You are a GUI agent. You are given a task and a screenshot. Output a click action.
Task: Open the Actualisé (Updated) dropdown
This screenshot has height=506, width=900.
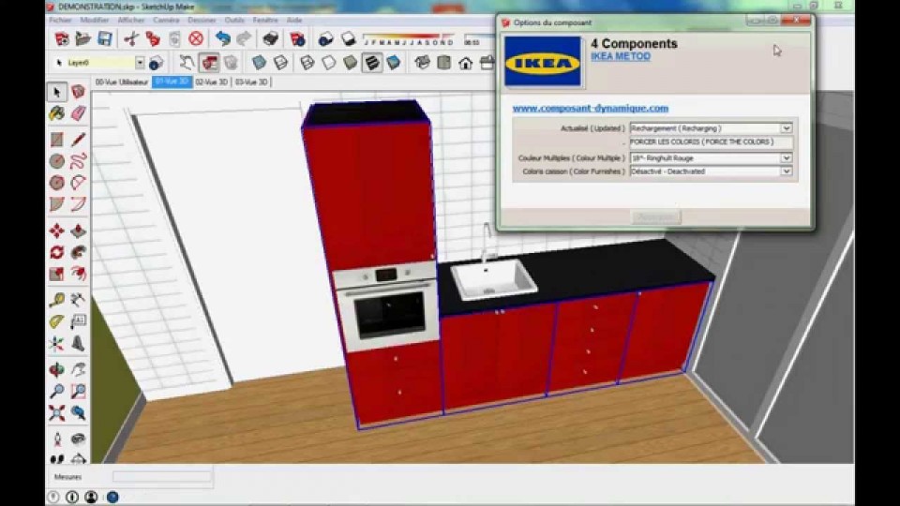[786, 128]
